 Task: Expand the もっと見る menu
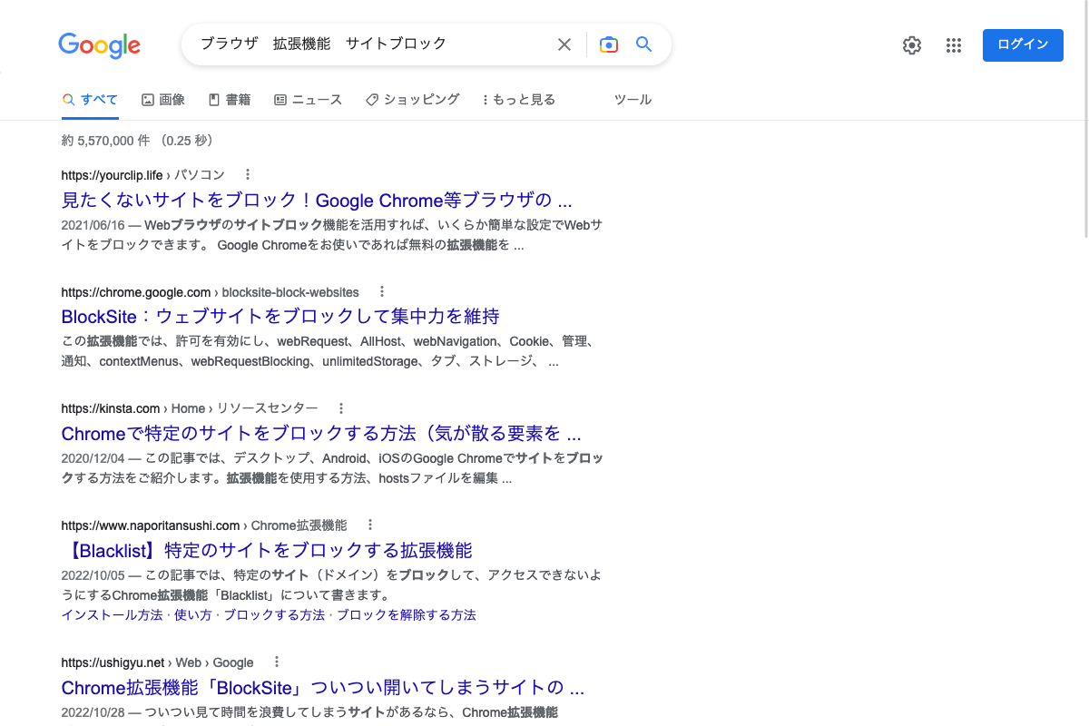coord(519,100)
